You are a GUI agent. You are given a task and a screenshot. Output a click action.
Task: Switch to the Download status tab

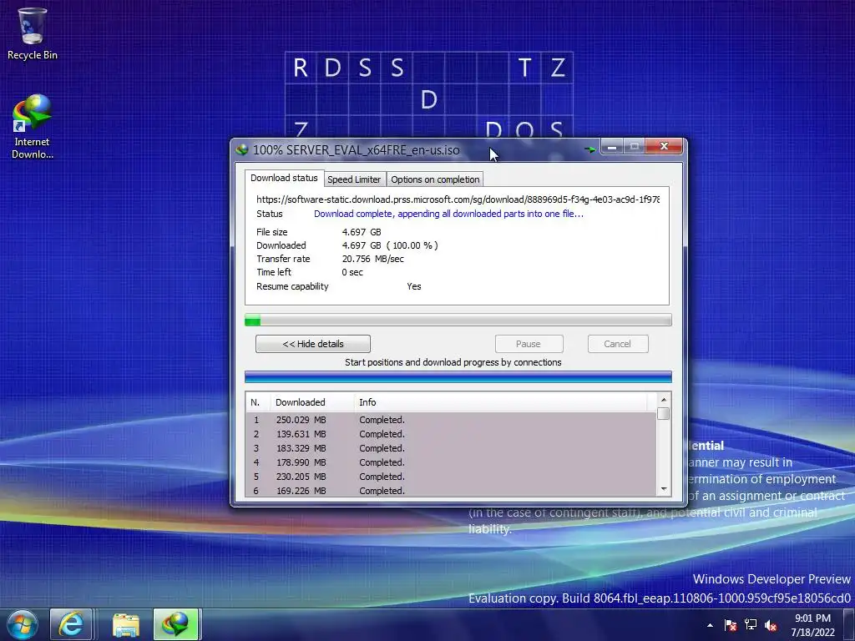[284, 179]
